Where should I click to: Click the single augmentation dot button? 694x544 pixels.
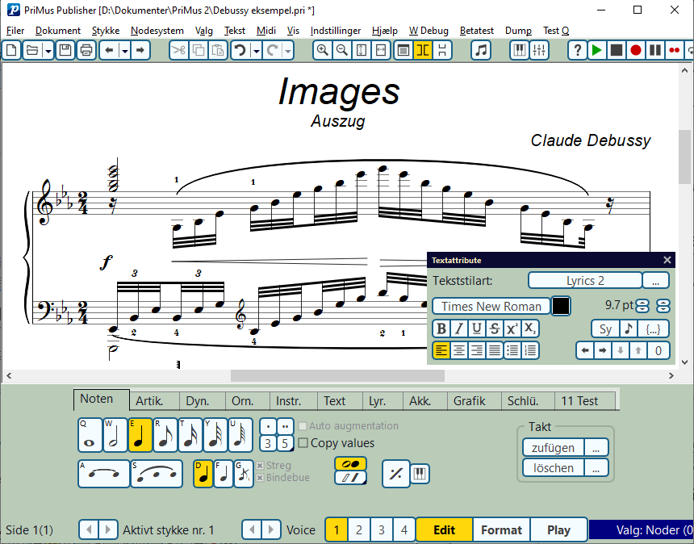268,426
